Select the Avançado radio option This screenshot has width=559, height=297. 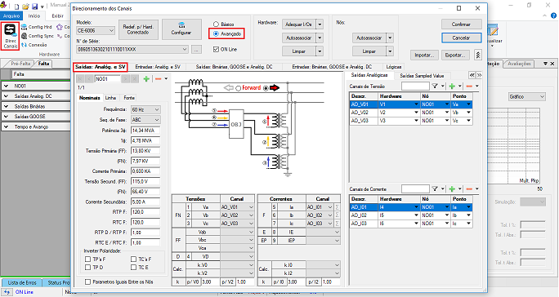coord(216,33)
